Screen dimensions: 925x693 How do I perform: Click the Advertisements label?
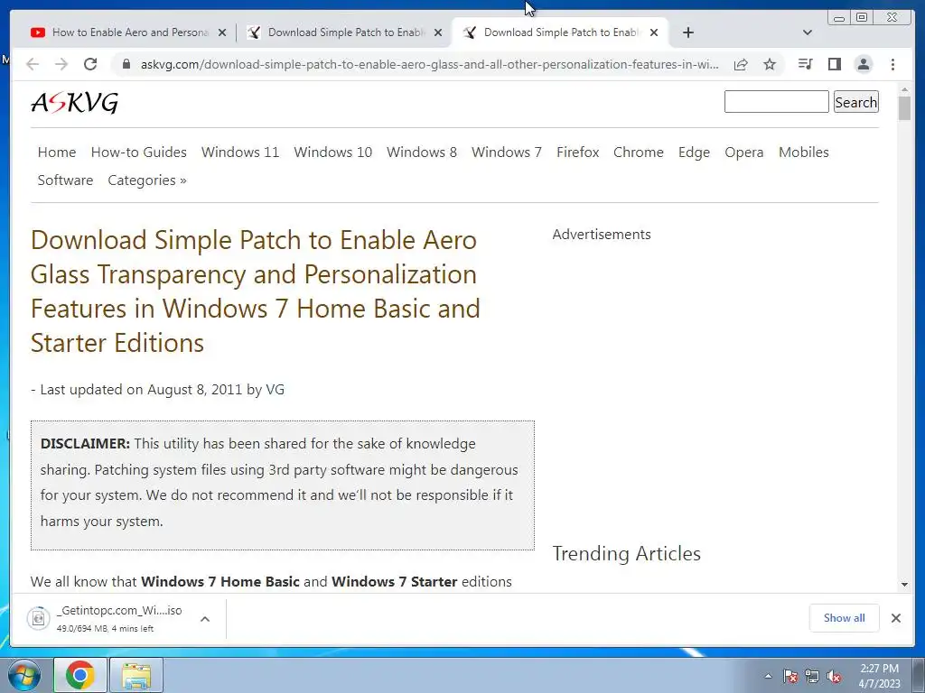pos(601,234)
